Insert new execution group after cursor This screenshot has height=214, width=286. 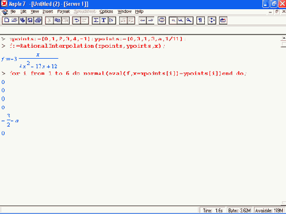[112, 20]
